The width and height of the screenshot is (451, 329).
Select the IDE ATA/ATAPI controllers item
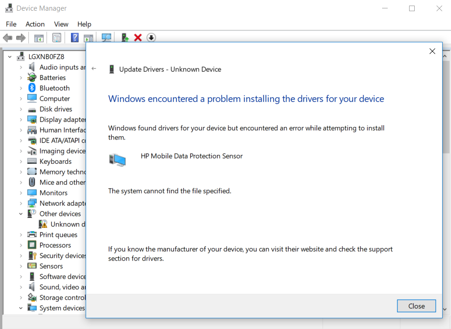[63, 141]
